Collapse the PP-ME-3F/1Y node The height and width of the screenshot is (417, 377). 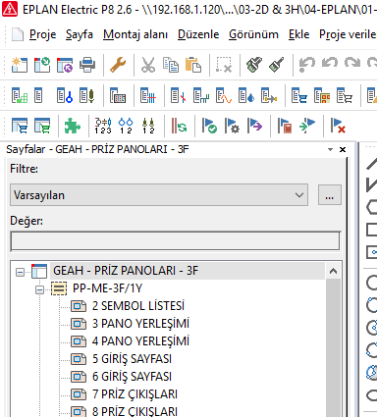click(x=39, y=289)
